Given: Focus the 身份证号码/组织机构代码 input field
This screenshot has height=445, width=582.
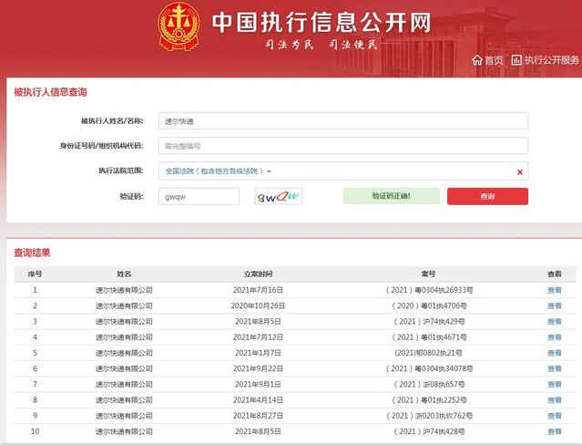Looking at the screenshot, I should pos(343,146).
